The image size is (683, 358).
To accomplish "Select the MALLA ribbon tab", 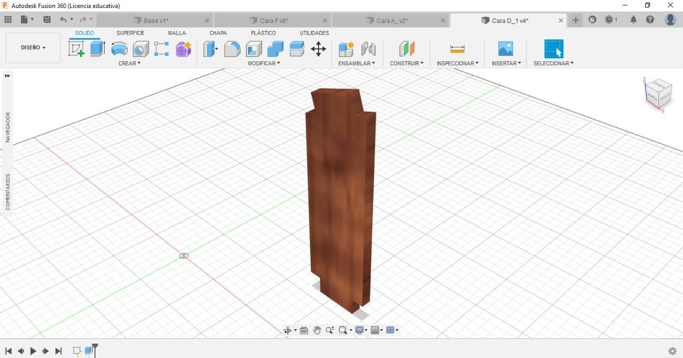I will coord(177,33).
